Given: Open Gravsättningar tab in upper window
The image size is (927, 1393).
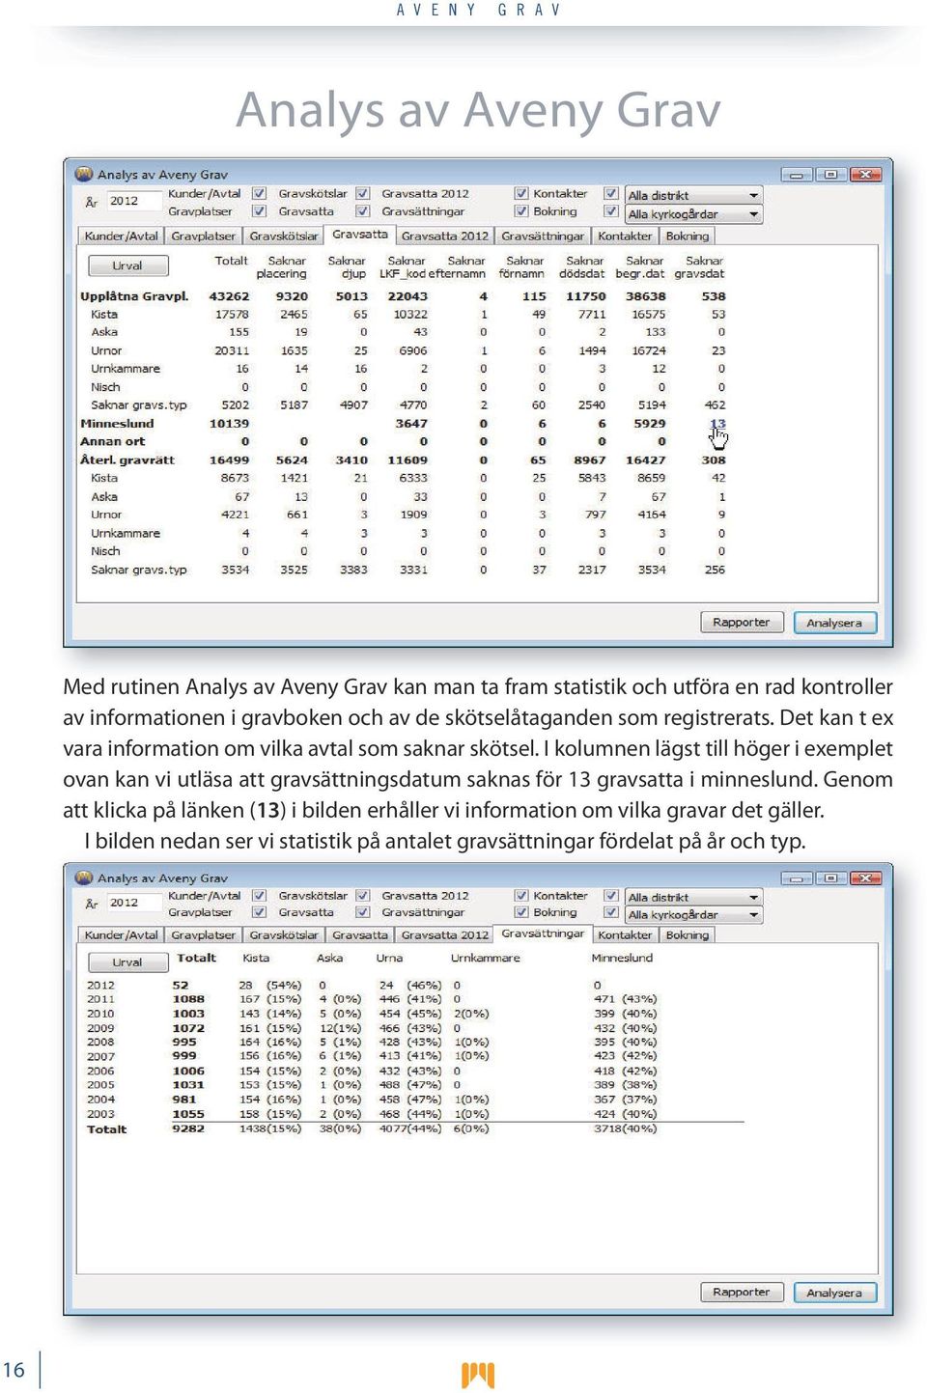Looking at the screenshot, I should [x=543, y=237].
